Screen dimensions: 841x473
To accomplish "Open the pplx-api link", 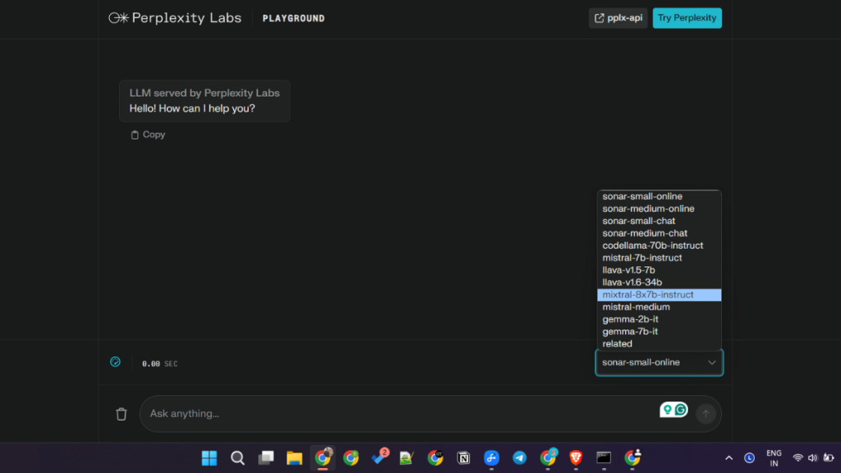I will pyautogui.click(x=618, y=18).
